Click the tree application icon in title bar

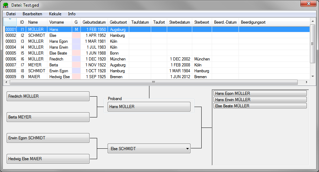click(6, 5)
